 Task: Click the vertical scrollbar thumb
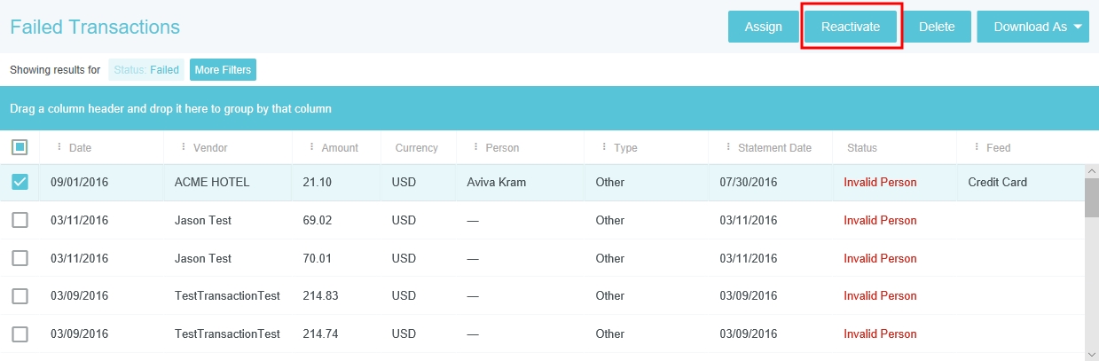pos(1091,197)
